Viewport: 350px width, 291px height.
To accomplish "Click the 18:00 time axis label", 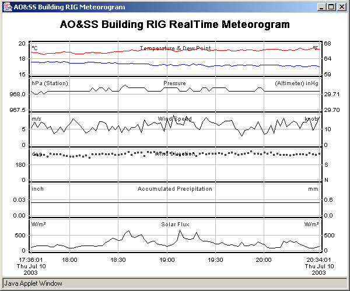I will pyautogui.click(x=69, y=260).
